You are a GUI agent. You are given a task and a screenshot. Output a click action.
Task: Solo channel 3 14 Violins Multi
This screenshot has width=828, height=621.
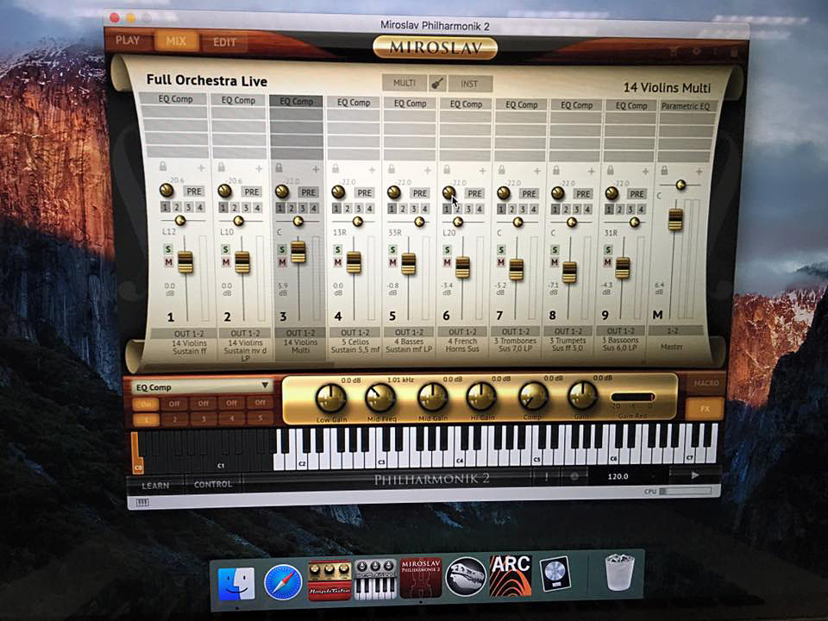point(283,249)
